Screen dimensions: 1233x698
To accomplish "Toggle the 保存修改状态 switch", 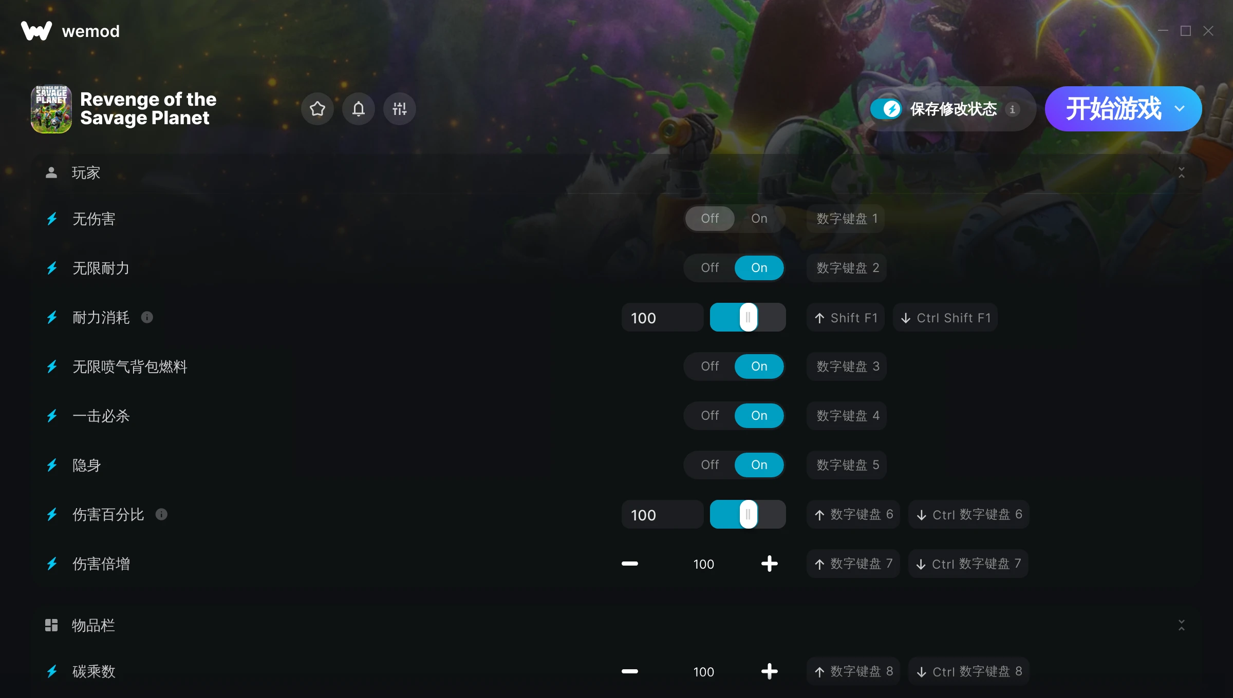I will [x=886, y=109].
